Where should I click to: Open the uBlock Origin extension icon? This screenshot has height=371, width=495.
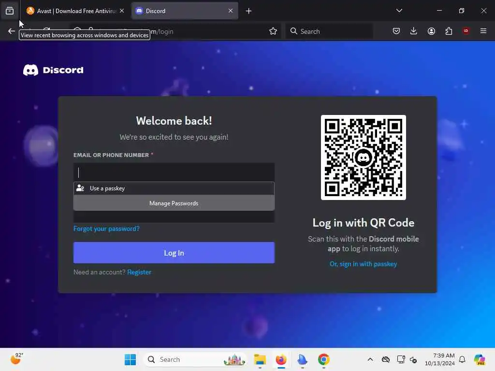pyautogui.click(x=466, y=31)
